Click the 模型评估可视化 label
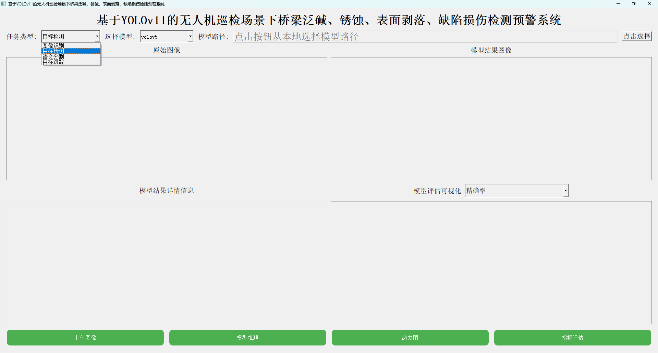 pos(437,191)
